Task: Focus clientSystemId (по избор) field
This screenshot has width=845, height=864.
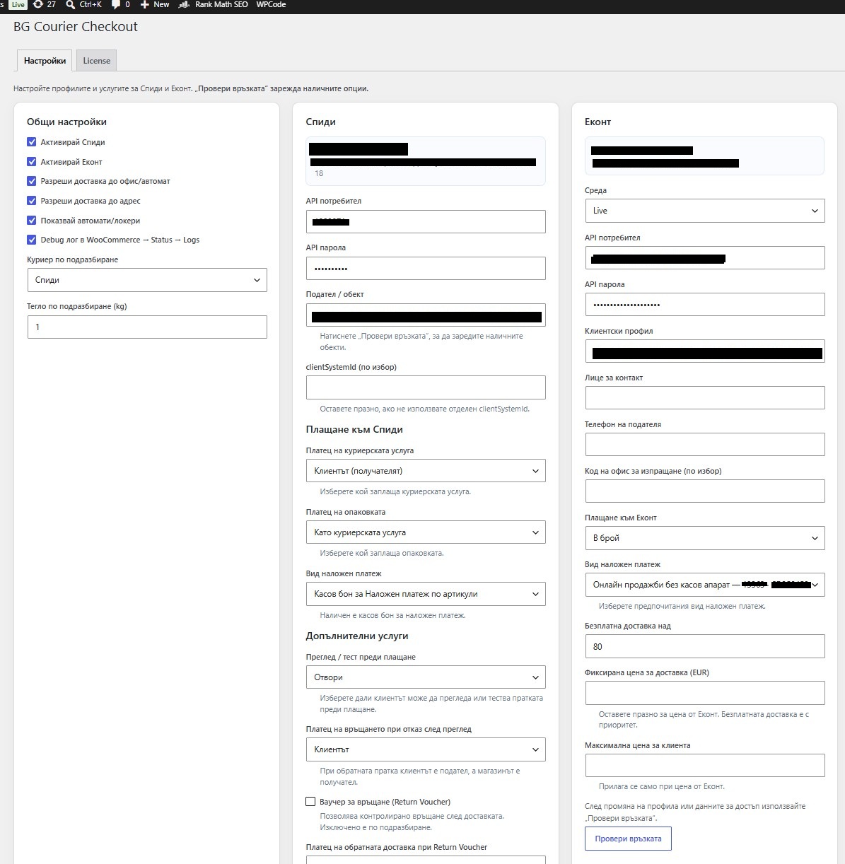Action: point(426,387)
